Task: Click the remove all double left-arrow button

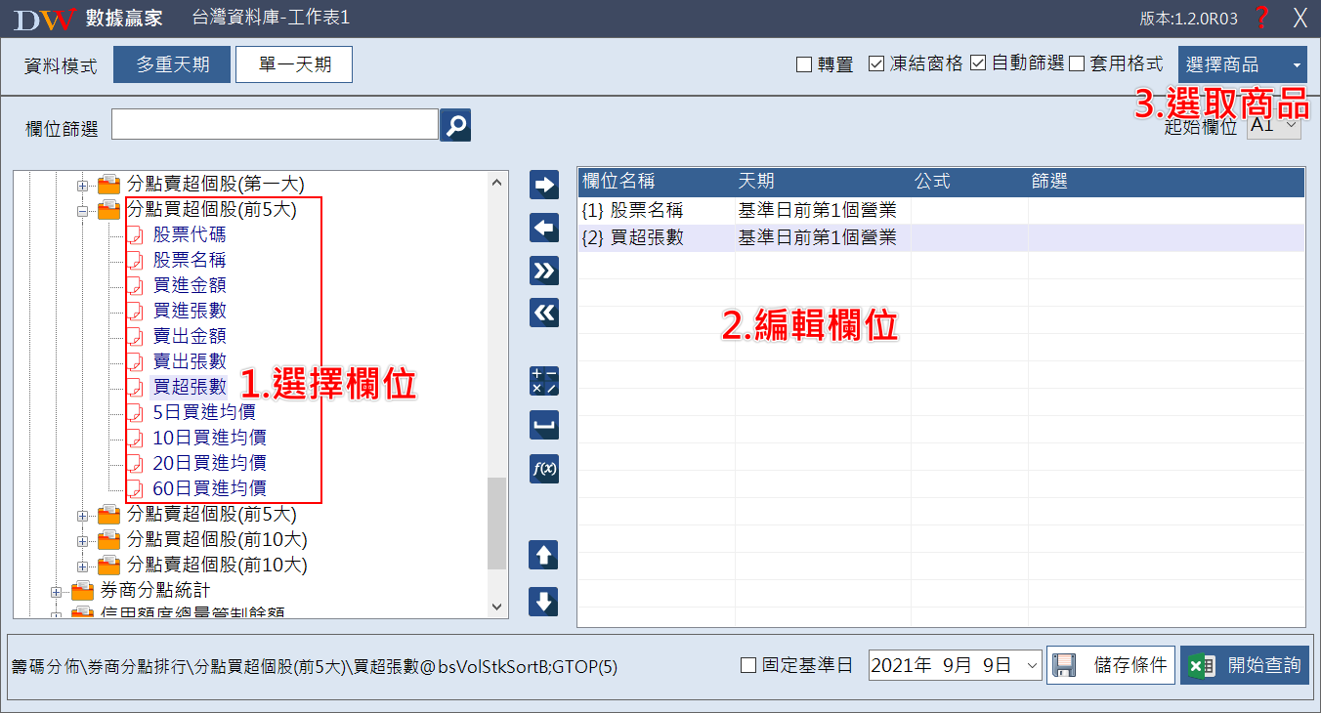Action: 543,313
